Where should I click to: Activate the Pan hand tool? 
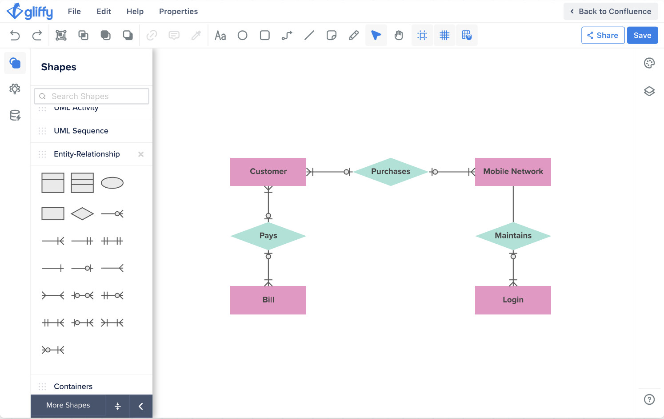click(399, 36)
